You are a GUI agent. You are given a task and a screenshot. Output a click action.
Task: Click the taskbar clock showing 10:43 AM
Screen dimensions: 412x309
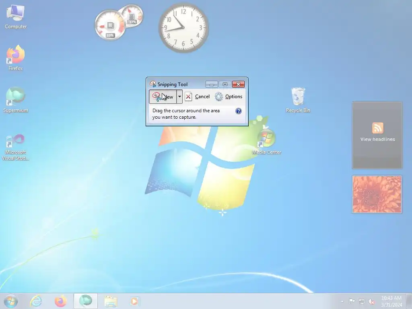pos(391,301)
